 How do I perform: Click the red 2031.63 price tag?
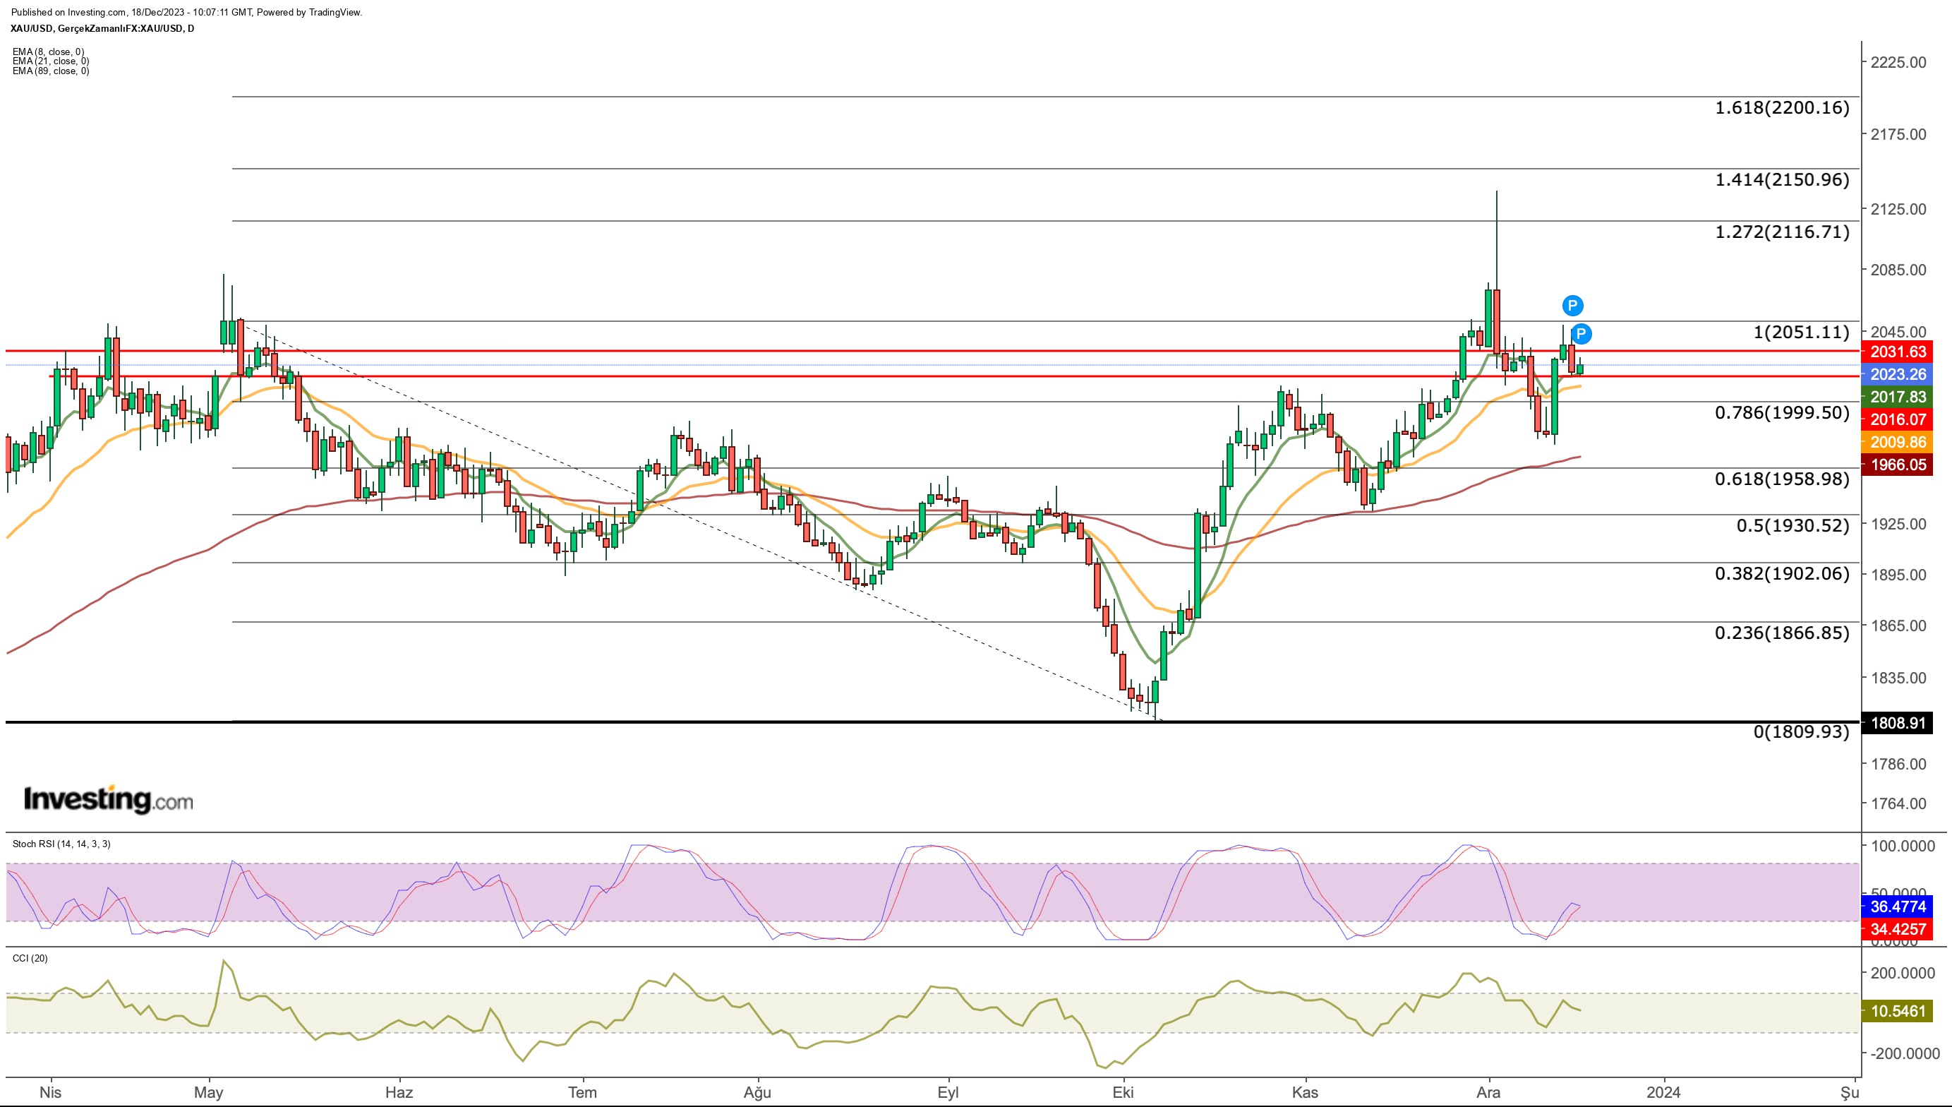(1897, 352)
